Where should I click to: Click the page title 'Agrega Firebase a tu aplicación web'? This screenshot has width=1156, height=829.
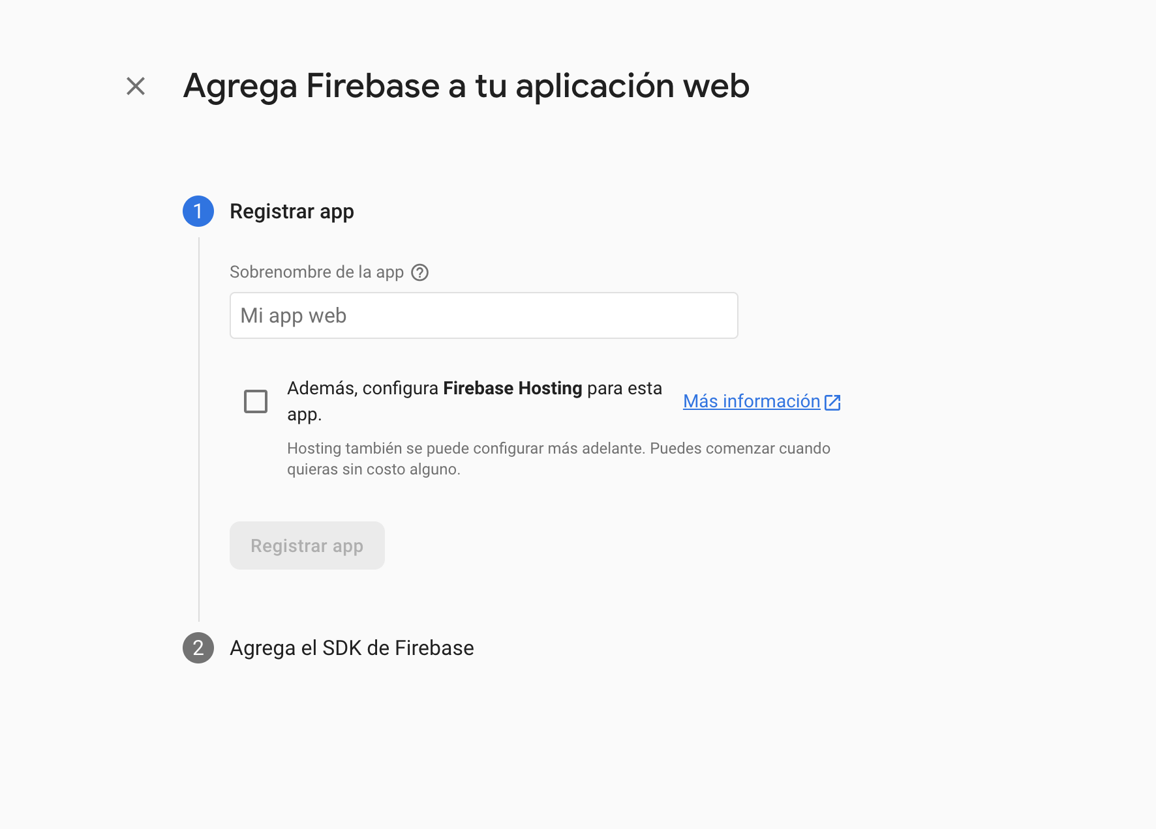click(x=466, y=86)
